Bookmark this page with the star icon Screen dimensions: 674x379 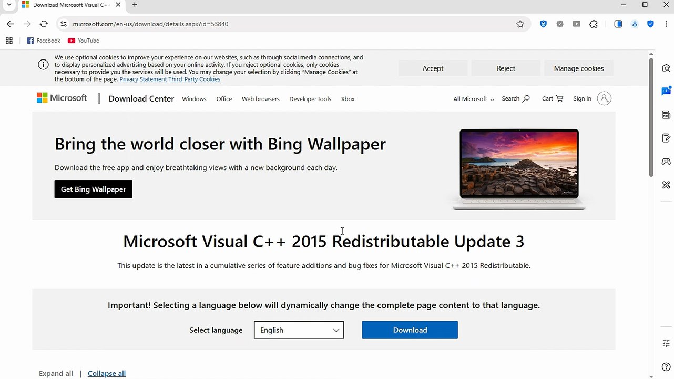520,24
